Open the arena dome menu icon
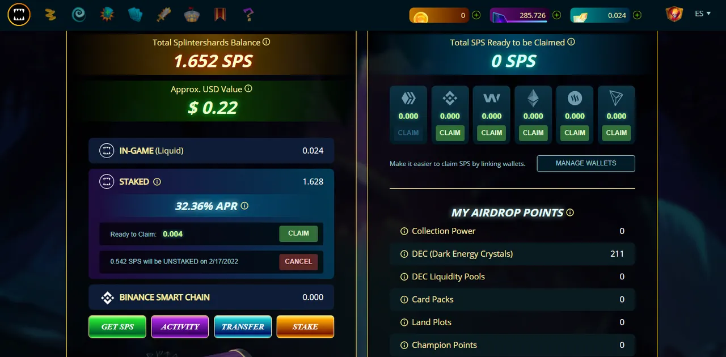The height and width of the screenshot is (357, 726). (192, 15)
